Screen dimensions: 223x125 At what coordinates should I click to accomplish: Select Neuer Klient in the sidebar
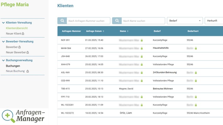14,34
